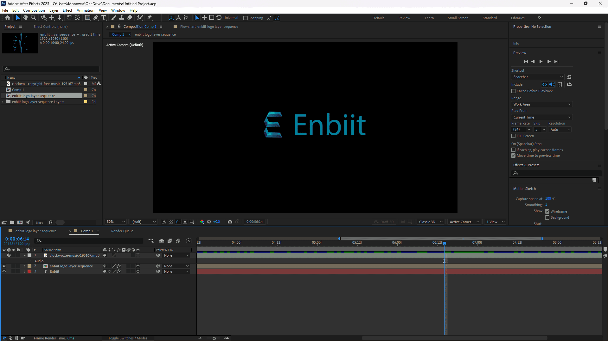The image size is (608, 341).
Task: Enable motion blur for timeline
Action: click(178, 241)
